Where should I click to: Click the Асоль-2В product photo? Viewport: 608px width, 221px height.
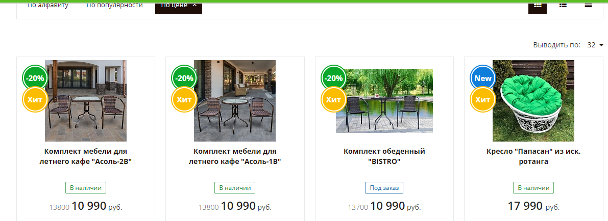click(86, 101)
